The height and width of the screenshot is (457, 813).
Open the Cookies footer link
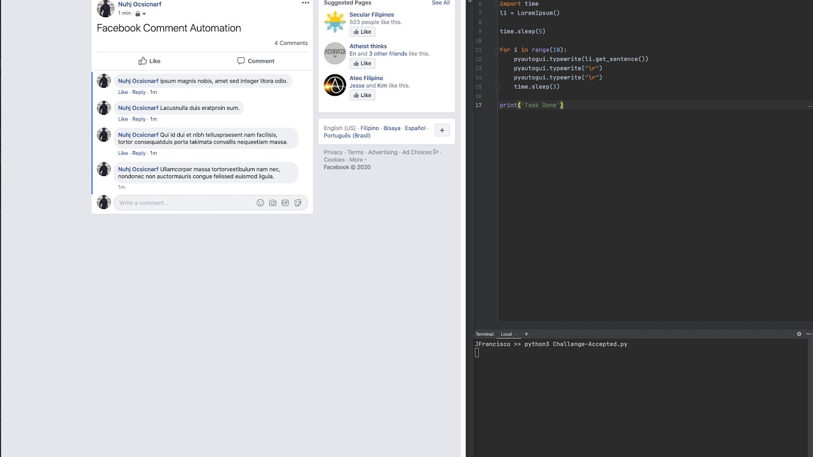(x=334, y=160)
